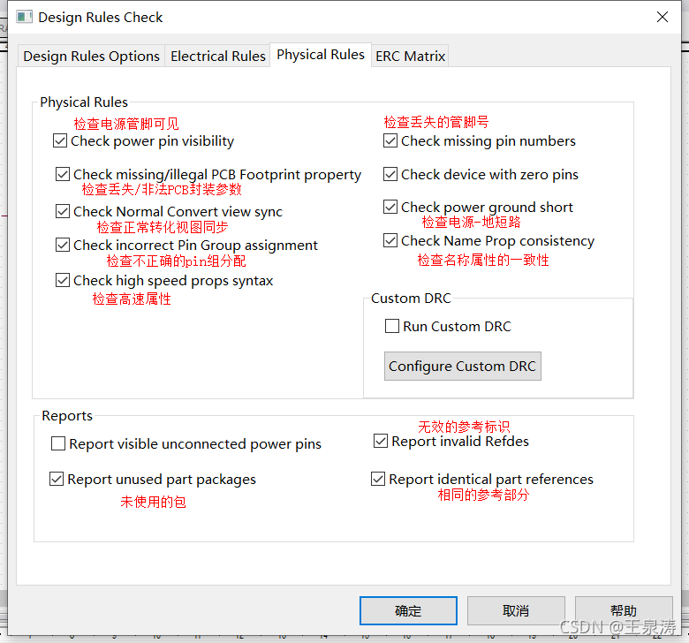The image size is (689, 643).
Task: Disable Check Normal Convert view sync
Action: tap(63, 211)
